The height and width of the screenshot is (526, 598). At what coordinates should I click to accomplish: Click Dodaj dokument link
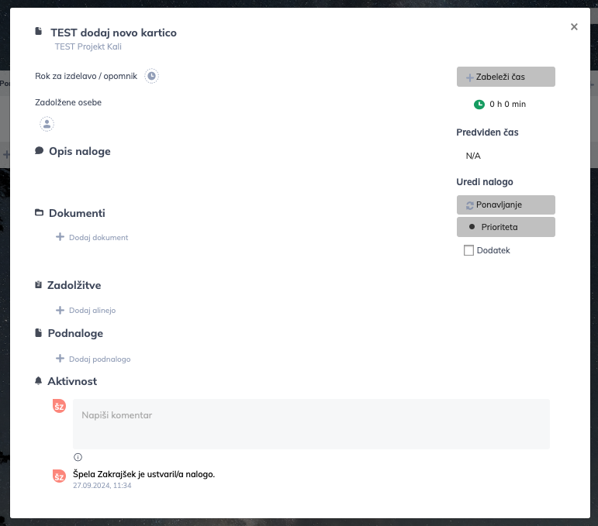click(99, 238)
